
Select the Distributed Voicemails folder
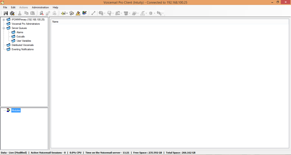pyautogui.click(x=23, y=45)
